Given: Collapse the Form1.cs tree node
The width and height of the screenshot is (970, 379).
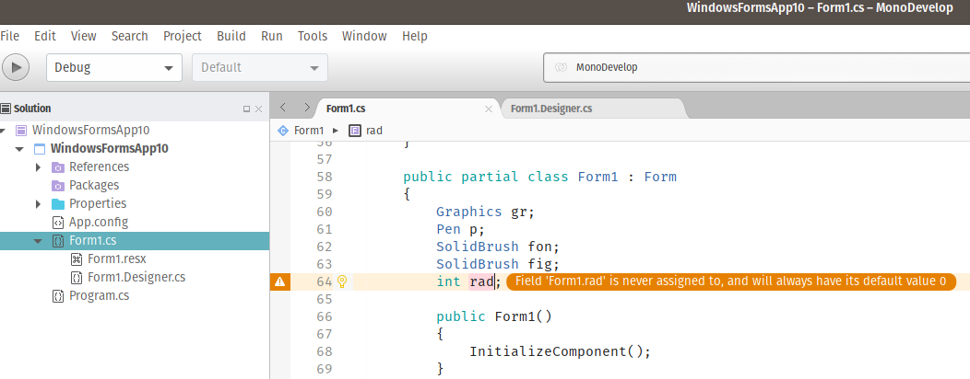Looking at the screenshot, I should pos(38,241).
